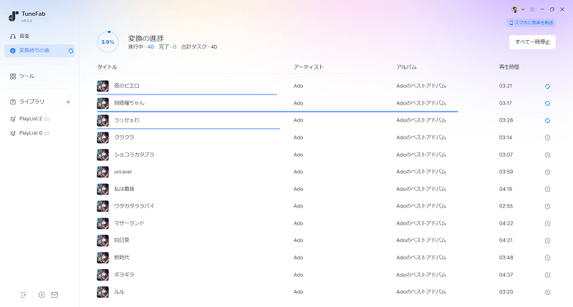Screen dimensions: 573x307
Task: Click album thumbnail of 新時代
Action: tap(102, 258)
